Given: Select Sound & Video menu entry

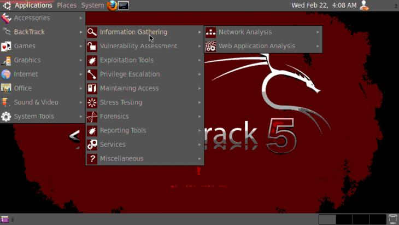Looking at the screenshot, I should coord(42,102).
